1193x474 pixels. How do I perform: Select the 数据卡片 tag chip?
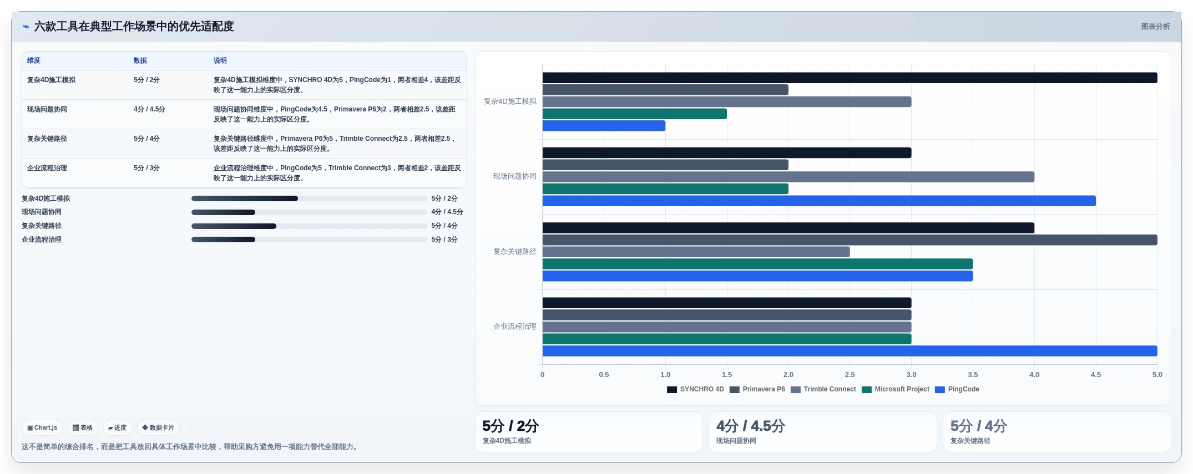coord(158,427)
